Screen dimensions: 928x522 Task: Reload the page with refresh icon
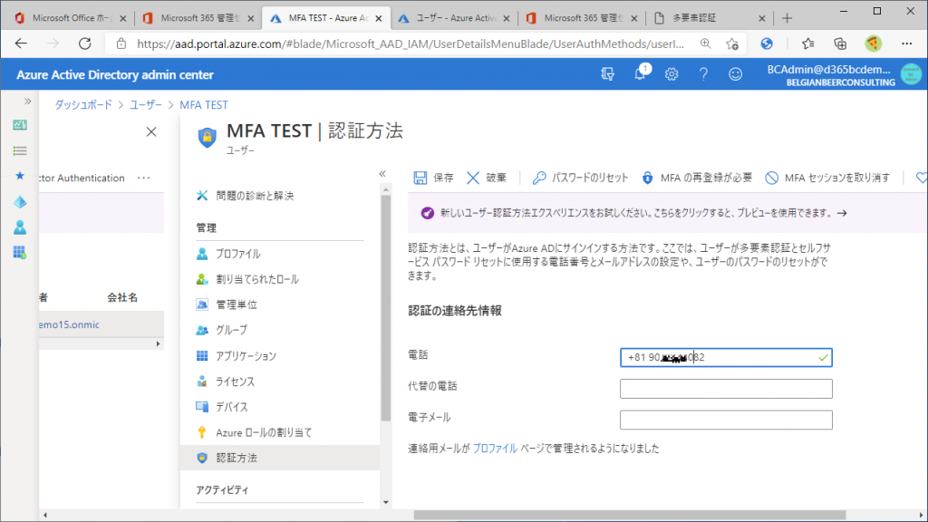(85, 43)
